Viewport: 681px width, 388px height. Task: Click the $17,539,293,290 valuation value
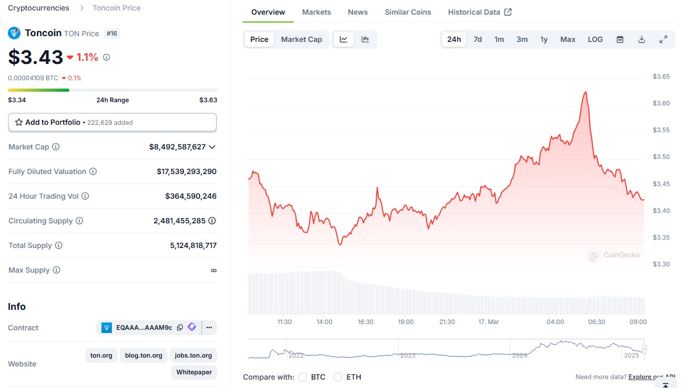[187, 171]
